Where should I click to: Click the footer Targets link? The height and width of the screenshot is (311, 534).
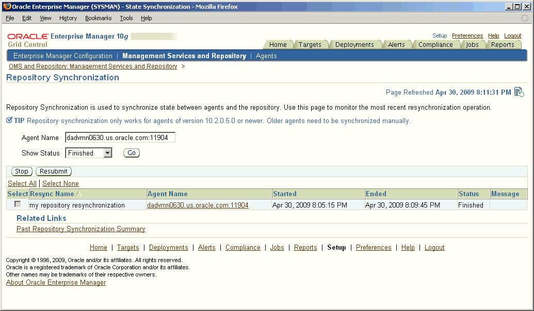click(x=128, y=248)
